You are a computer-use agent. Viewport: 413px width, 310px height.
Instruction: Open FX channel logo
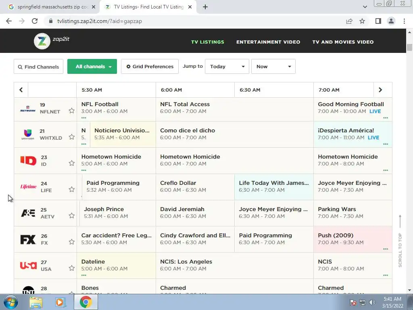tap(28, 239)
